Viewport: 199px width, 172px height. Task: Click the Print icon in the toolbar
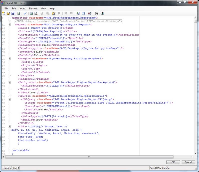coord(31,13)
